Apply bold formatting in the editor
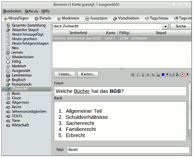Screen dimensions: 194x158 133,74
